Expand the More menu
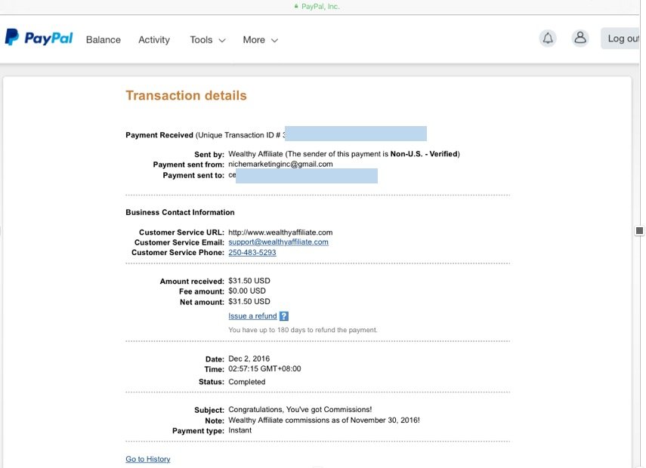This screenshot has width=646, height=468. coord(261,40)
